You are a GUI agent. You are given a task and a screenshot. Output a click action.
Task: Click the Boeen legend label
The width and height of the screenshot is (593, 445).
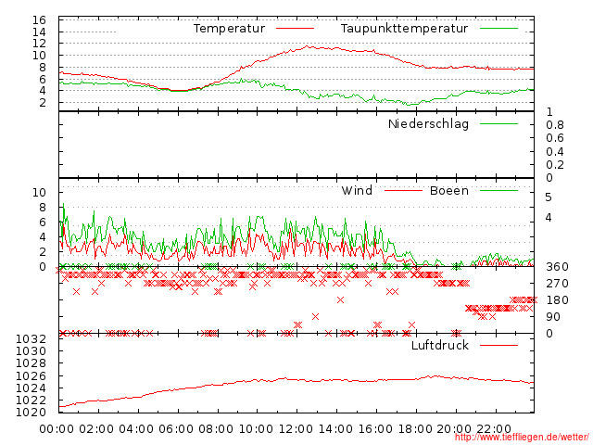(x=448, y=190)
